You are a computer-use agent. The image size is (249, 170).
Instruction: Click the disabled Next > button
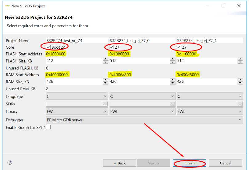(153, 163)
